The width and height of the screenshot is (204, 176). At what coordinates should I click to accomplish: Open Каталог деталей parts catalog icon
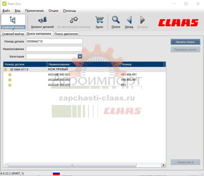43,20
